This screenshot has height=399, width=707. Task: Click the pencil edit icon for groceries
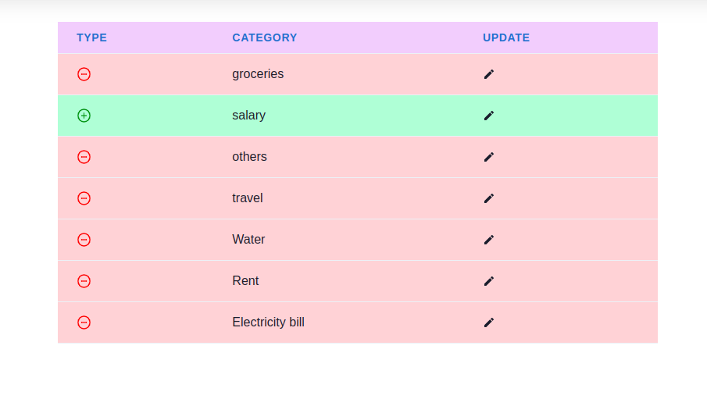pyautogui.click(x=489, y=74)
